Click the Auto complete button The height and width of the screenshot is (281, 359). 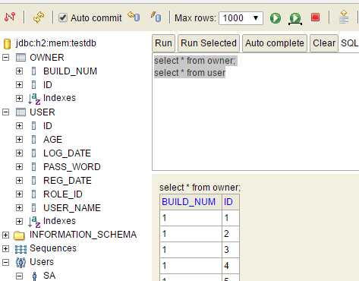[275, 43]
